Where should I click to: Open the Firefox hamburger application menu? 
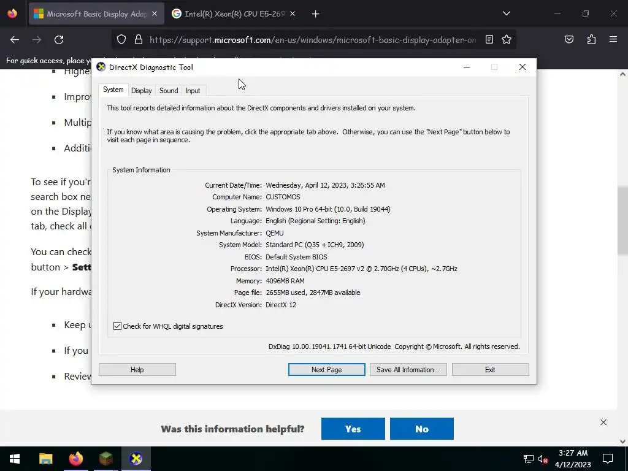pos(613,39)
